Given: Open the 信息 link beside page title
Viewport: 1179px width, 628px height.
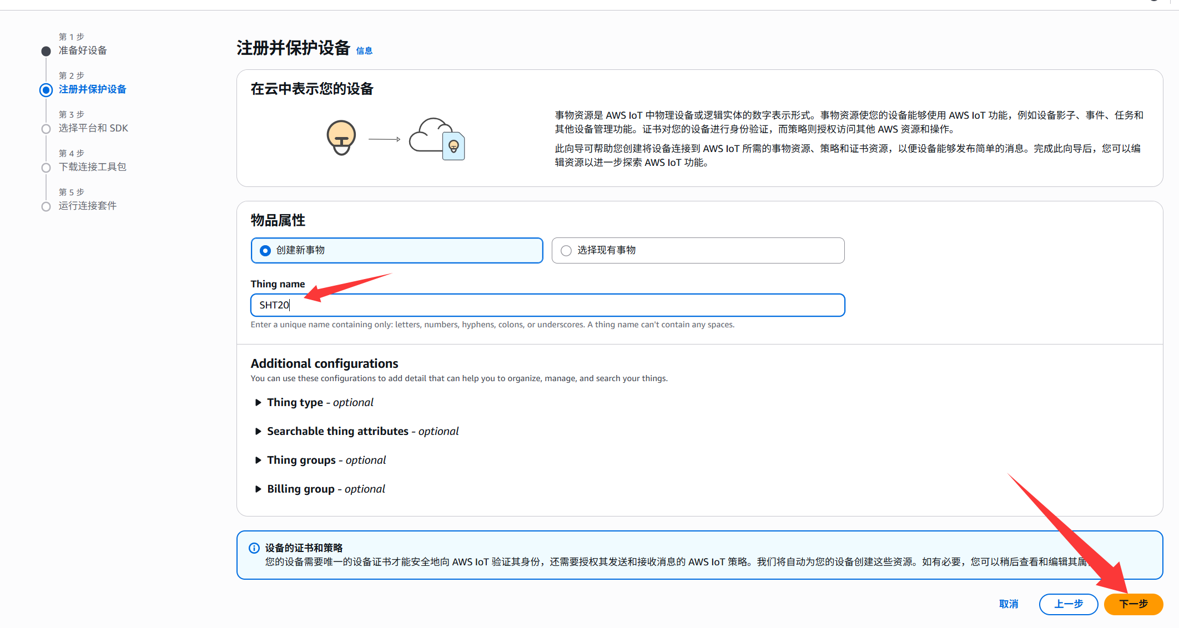Looking at the screenshot, I should click(364, 51).
